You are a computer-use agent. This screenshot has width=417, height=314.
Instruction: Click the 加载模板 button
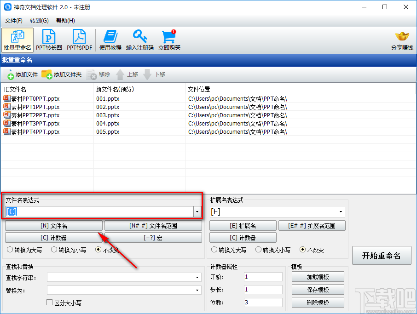(318, 277)
